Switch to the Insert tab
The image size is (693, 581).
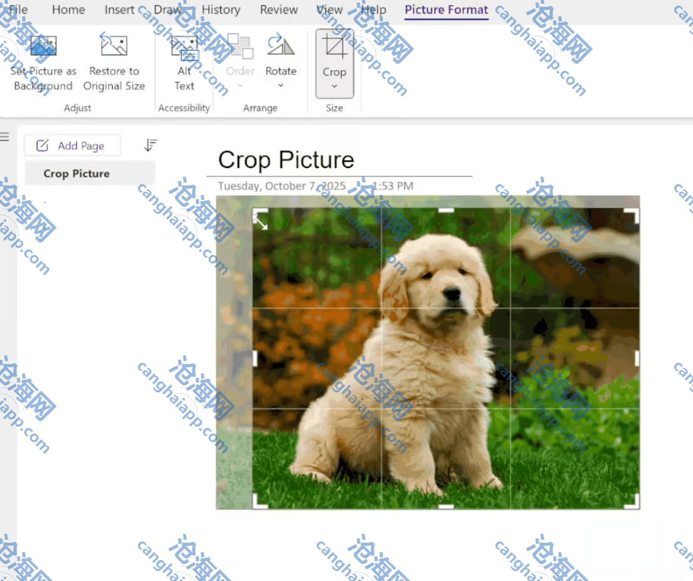click(x=119, y=10)
